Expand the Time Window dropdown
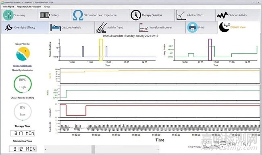This screenshot has width=262, height=155. pos(211,147)
